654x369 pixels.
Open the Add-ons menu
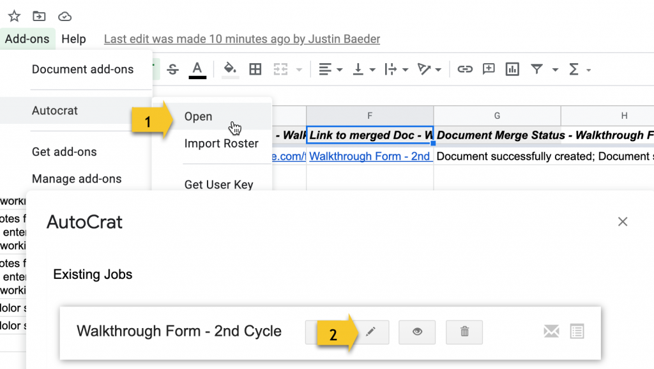click(x=27, y=39)
